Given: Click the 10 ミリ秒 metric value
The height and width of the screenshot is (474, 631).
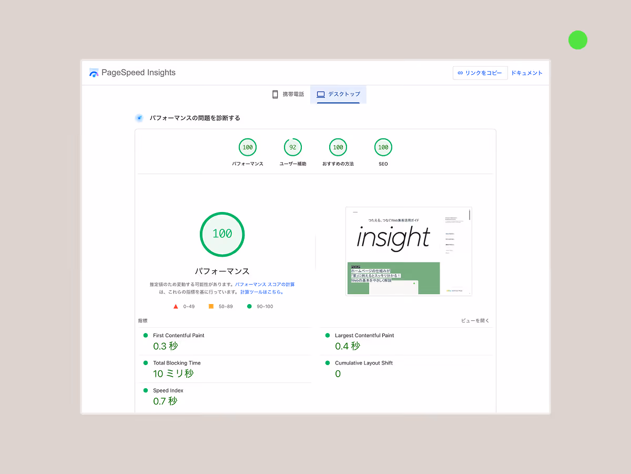Looking at the screenshot, I should [174, 374].
